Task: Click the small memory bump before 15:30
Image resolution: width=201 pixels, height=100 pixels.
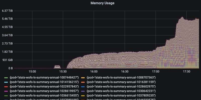Action: pyautogui.click(x=57, y=67)
